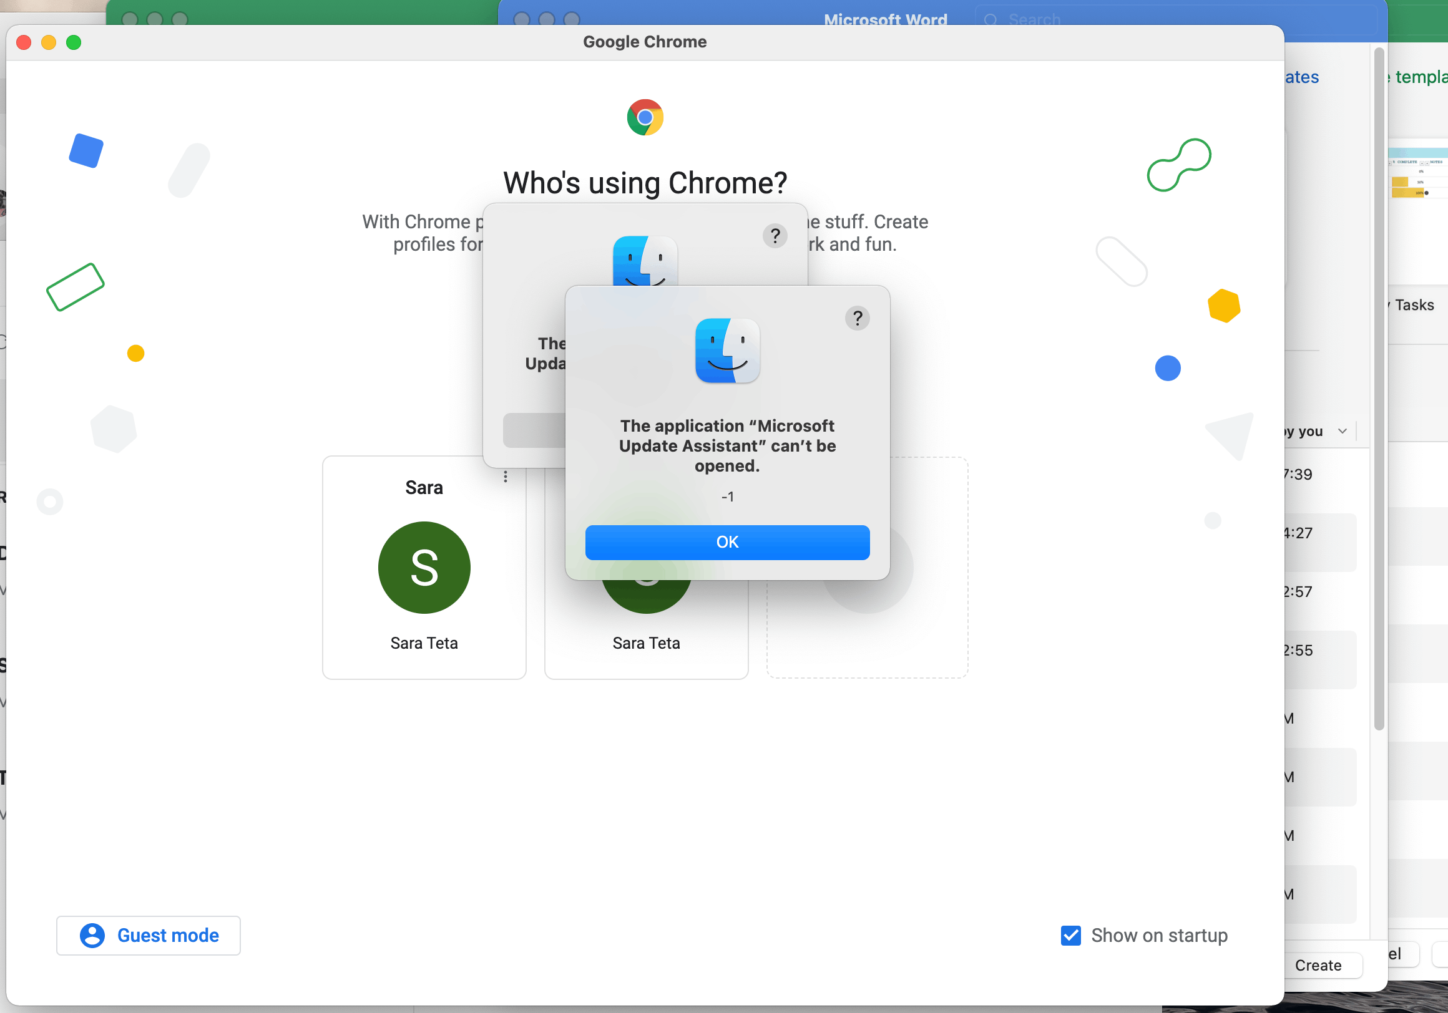Click Create button in background window
This screenshot has height=1013, width=1448.
tap(1318, 965)
